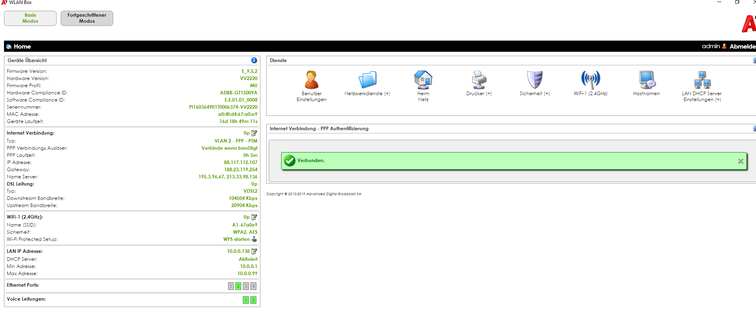Image resolution: width=756 pixels, height=309 pixels.
Task: Open Benutzer Einstellungen user icon
Action: tap(311, 80)
